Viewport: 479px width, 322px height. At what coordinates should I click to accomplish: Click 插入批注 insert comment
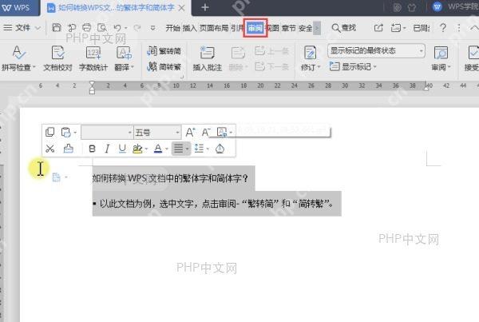coord(208,58)
